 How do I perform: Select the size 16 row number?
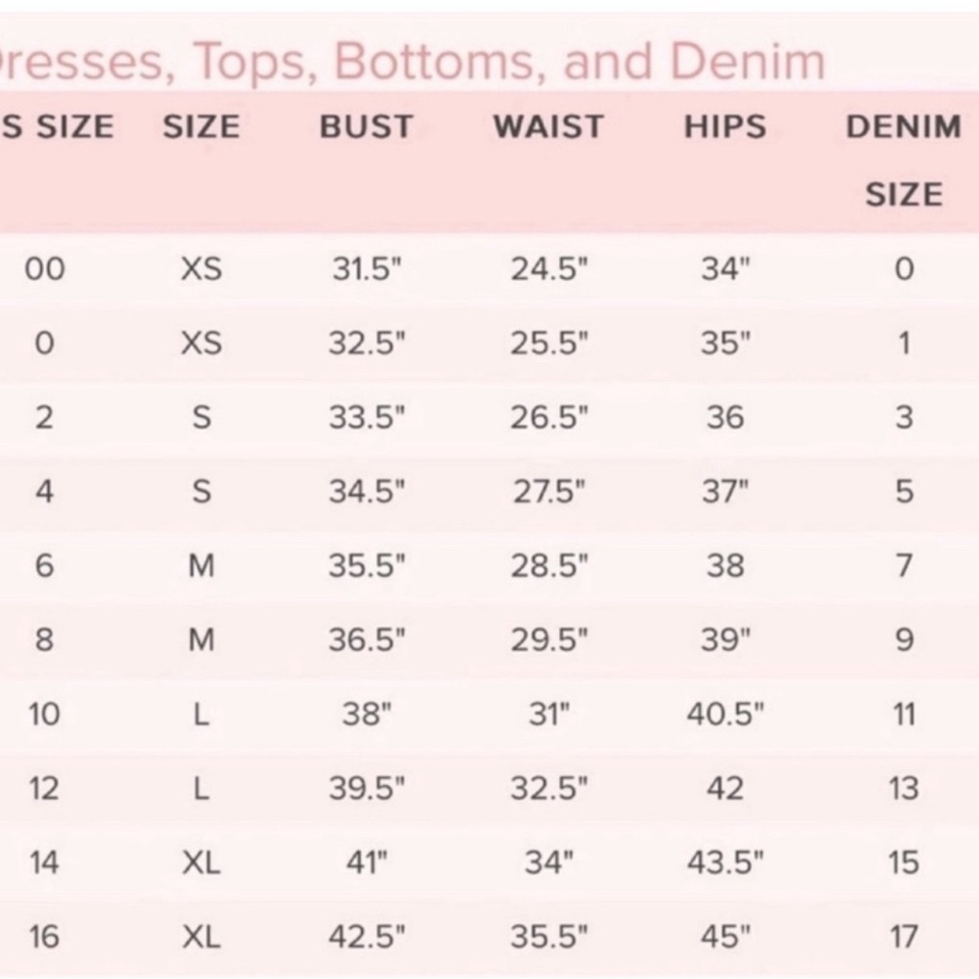click(44, 937)
